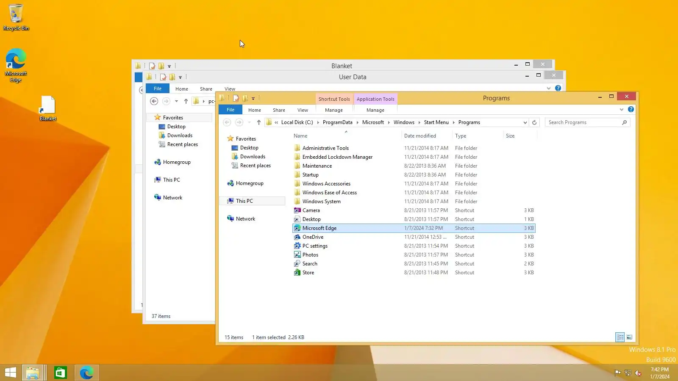Sort files by the Name column
Screen dimensions: 678x381
(347, 136)
